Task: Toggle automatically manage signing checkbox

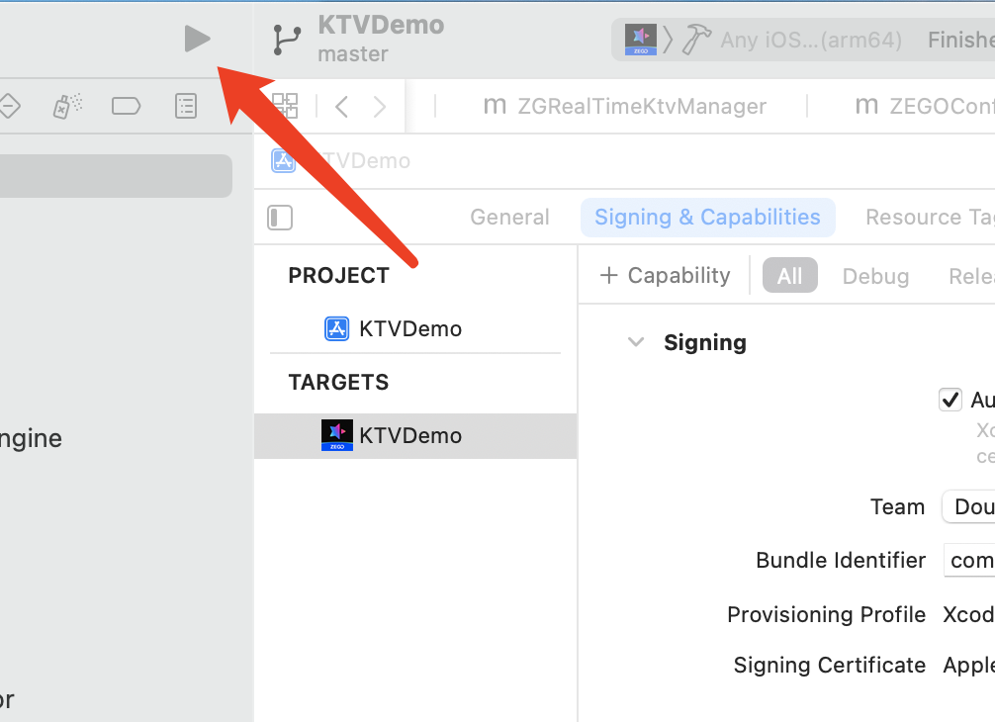Action: pos(950,400)
